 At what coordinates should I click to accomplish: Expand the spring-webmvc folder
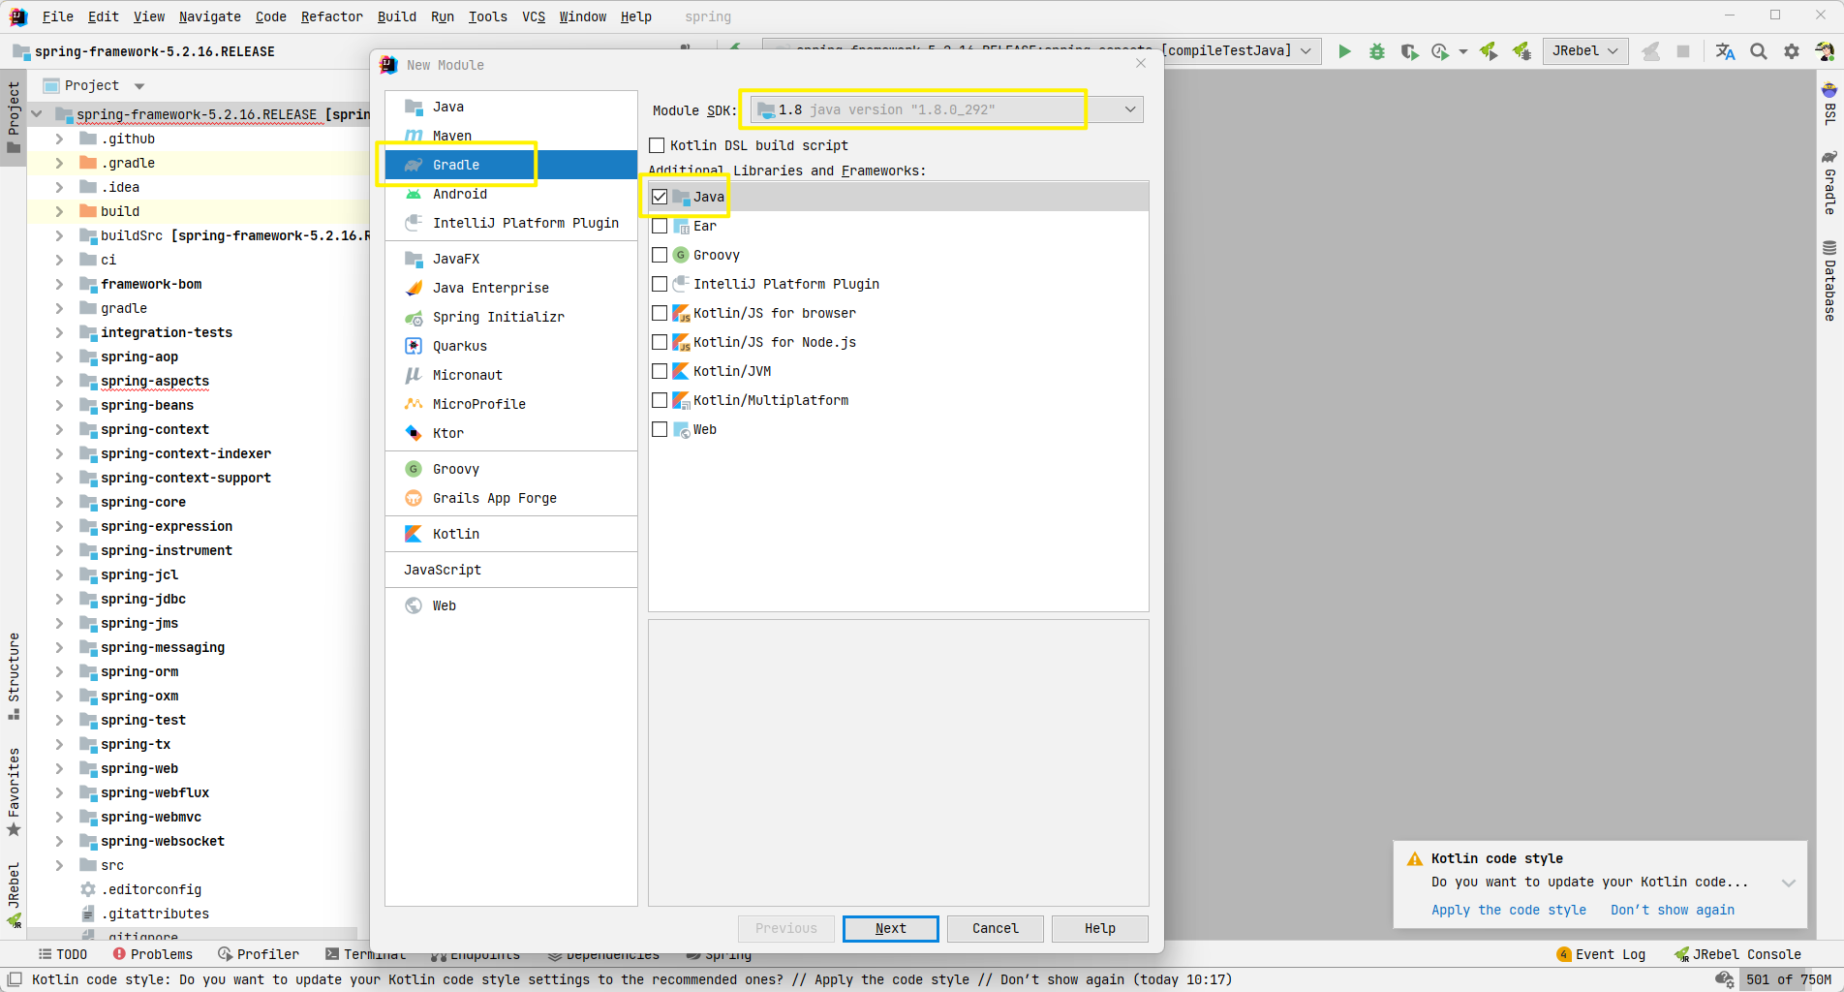tap(59, 817)
